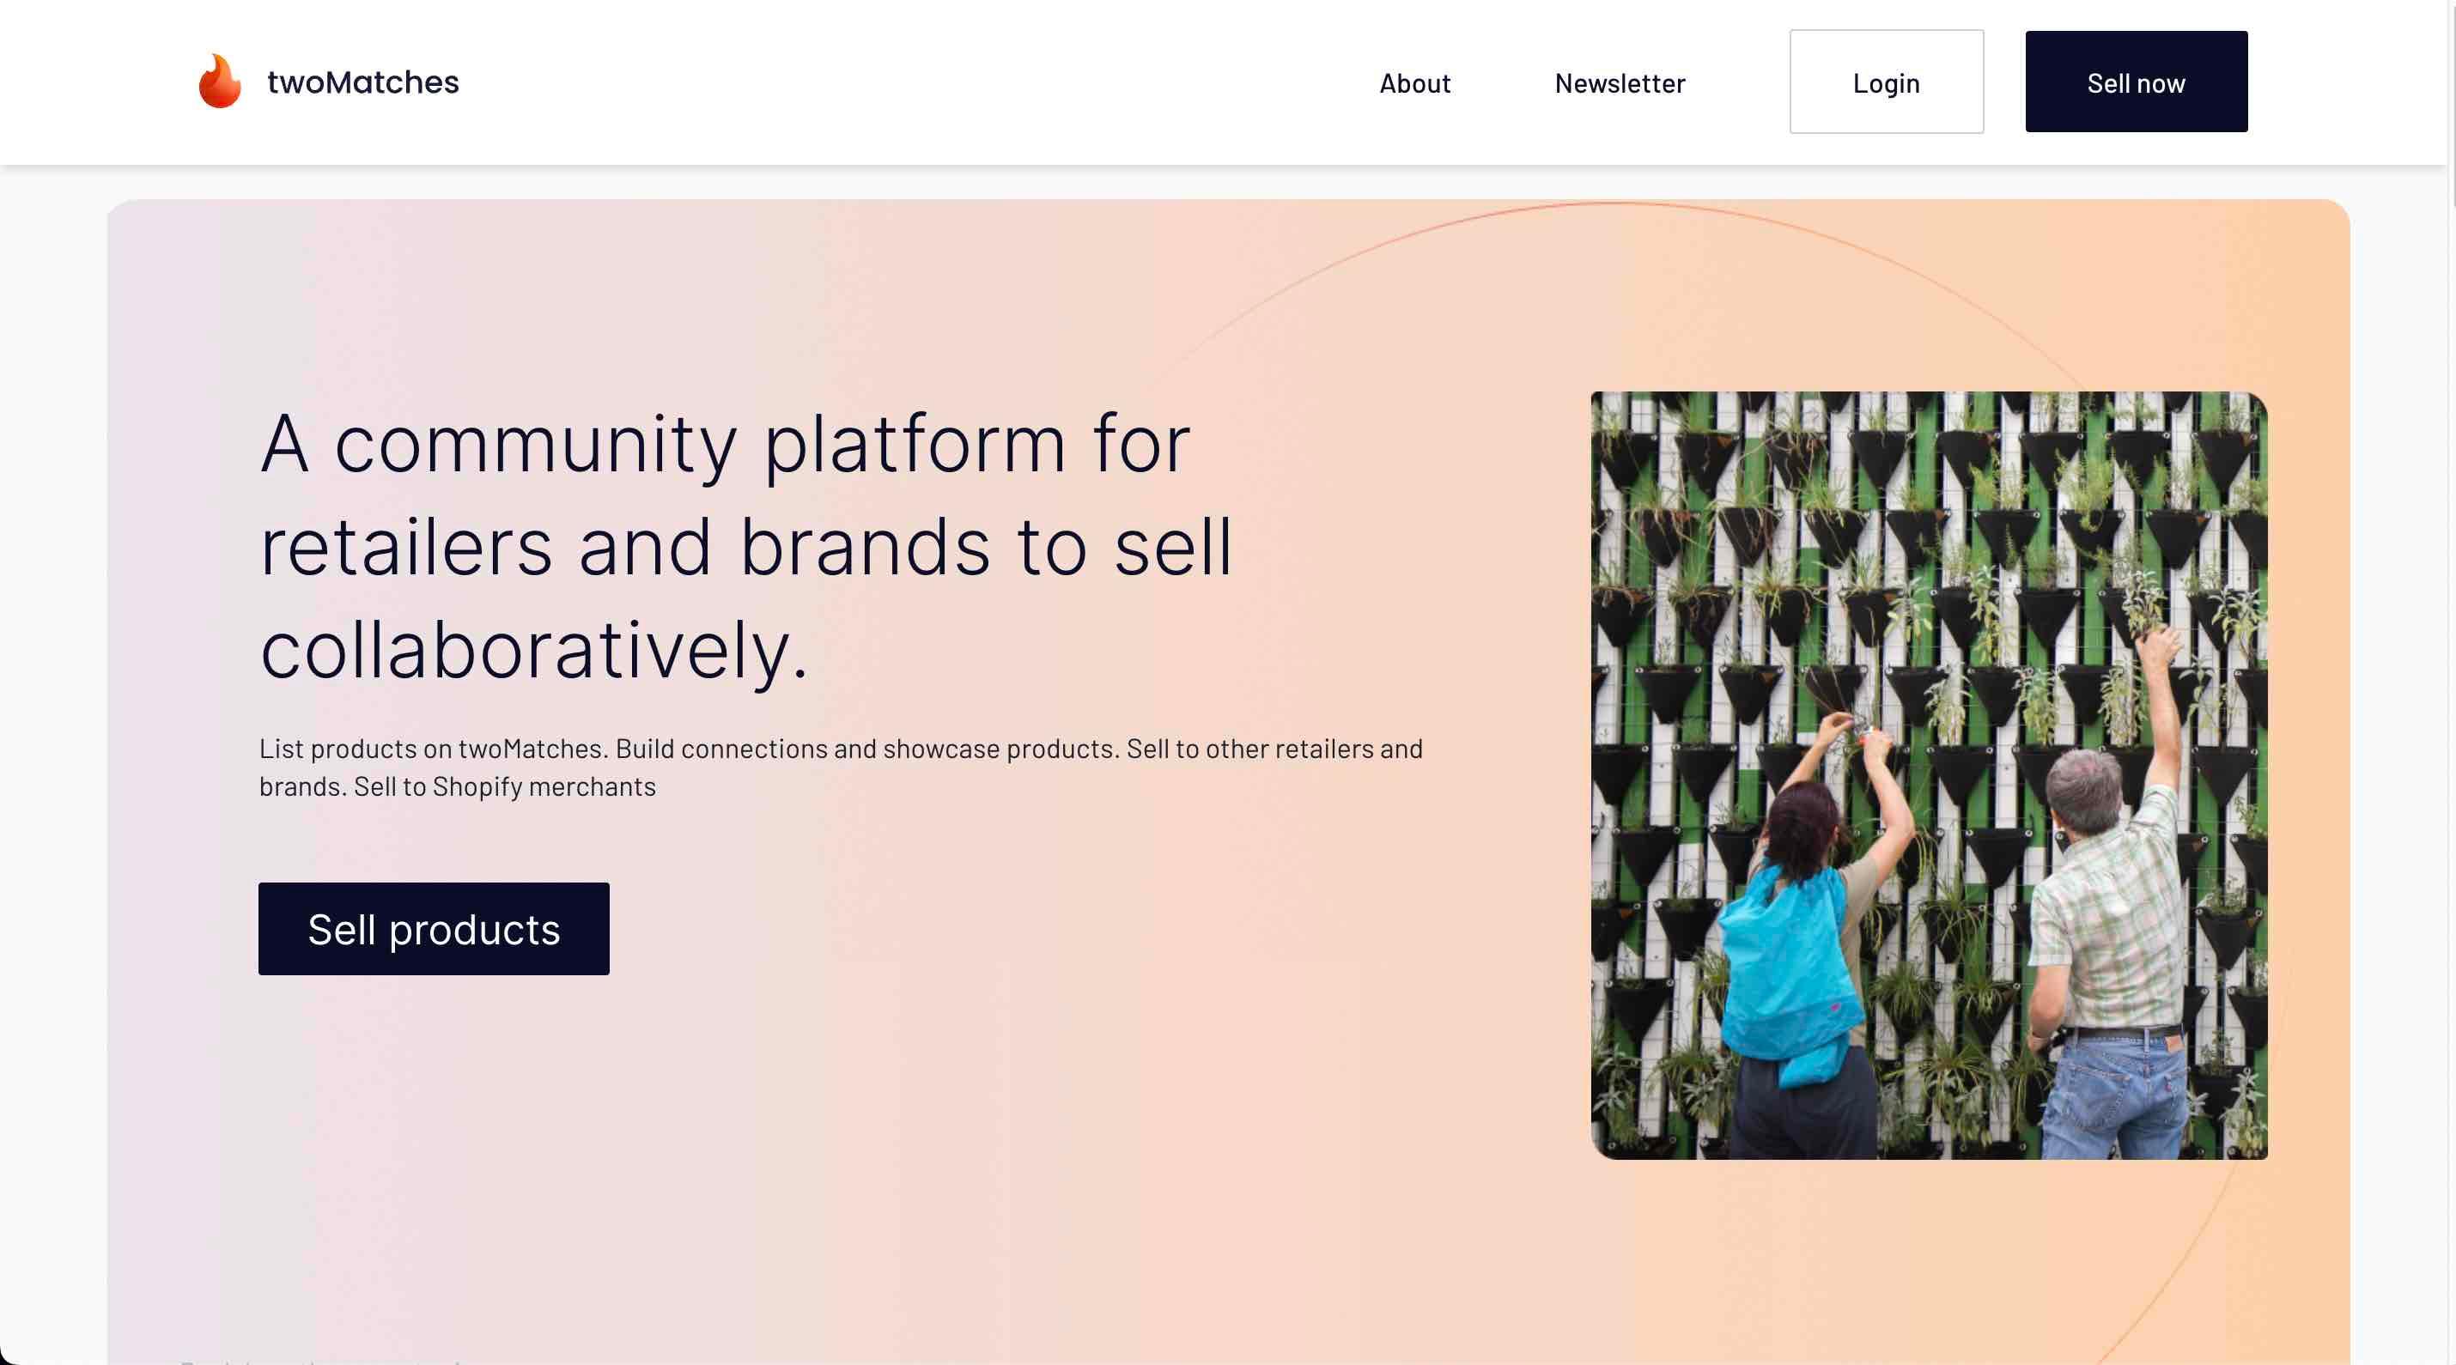
Task: Open the About page
Action: coord(1413,84)
